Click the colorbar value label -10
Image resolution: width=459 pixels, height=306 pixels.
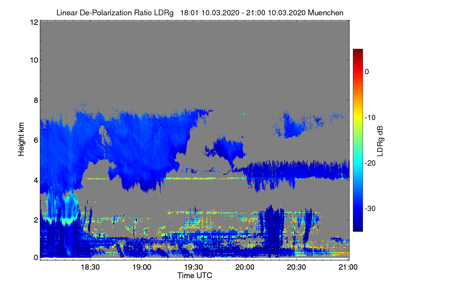[x=370, y=117]
